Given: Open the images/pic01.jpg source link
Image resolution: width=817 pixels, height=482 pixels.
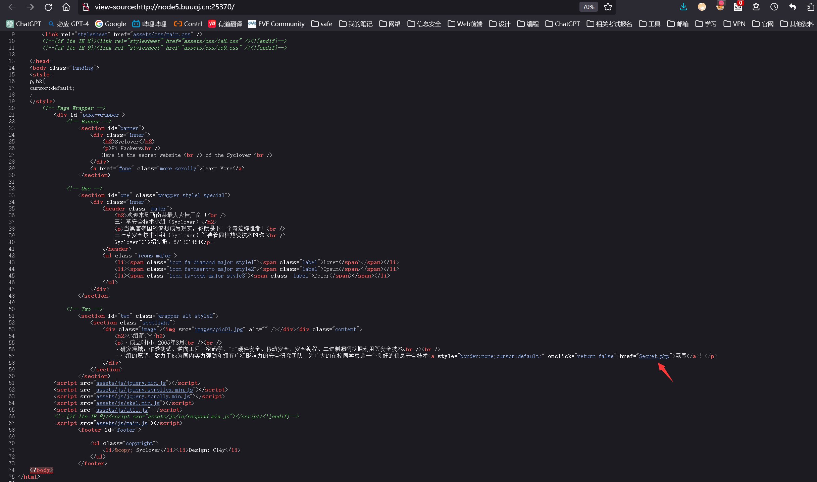Looking at the screenshot, I should point(219,329).
